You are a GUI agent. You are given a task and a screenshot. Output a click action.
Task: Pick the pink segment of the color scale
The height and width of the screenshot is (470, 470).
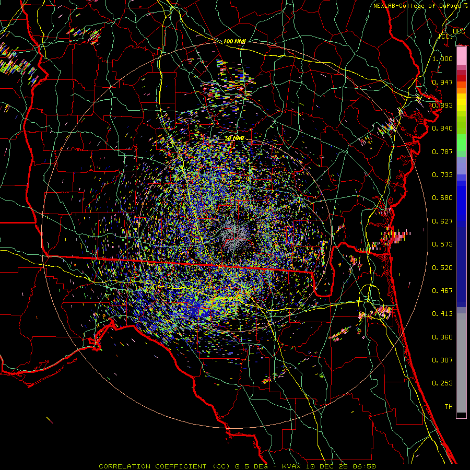click(x=461, y=56)
